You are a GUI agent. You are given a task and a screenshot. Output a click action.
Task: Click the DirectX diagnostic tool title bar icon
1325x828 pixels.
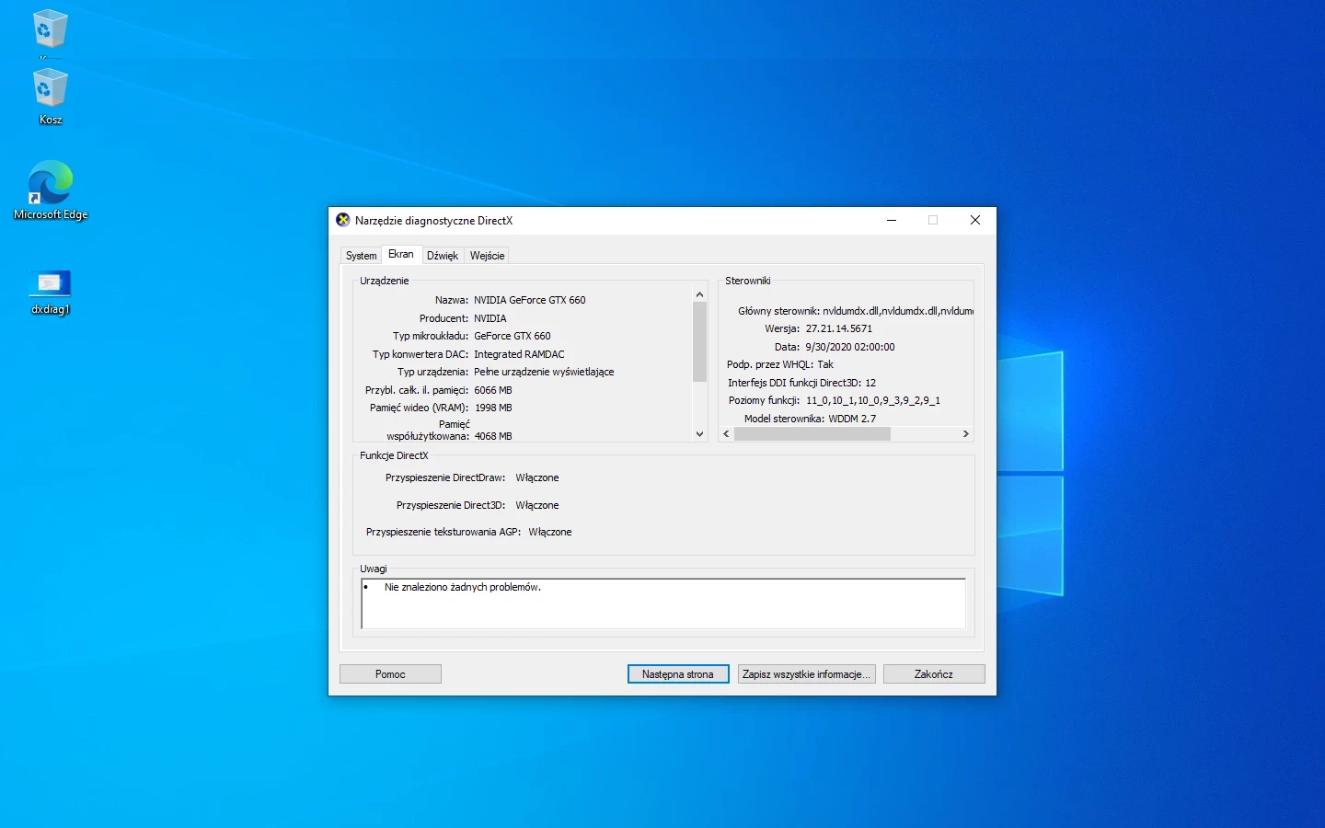[343, 221]
